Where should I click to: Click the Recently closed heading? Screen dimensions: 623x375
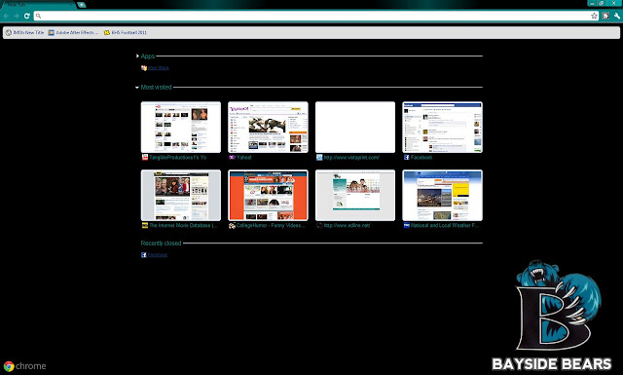pos(161,243)
